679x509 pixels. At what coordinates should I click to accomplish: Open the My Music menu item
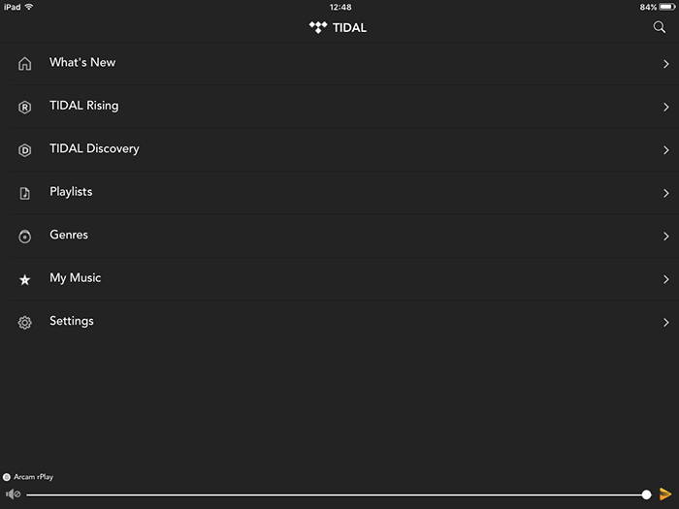tap(339, 279)
